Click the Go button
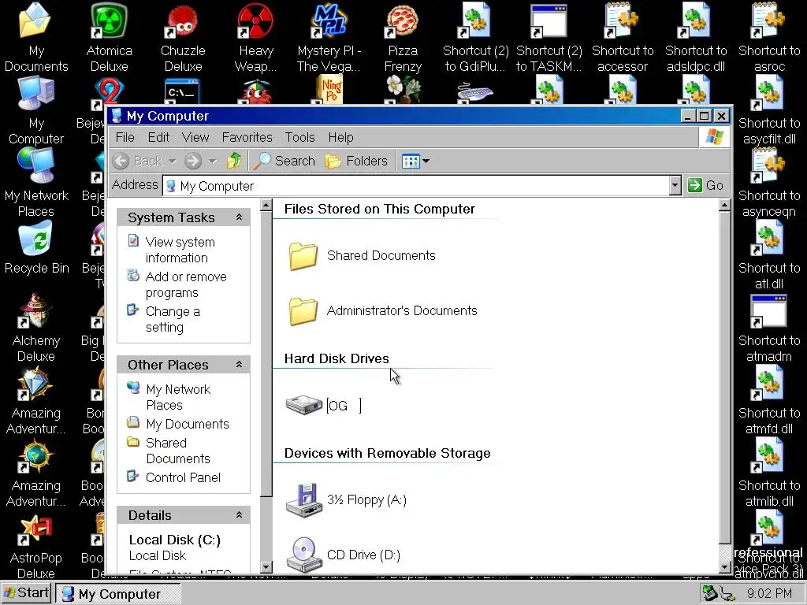Image resolution: width=807 pixels, height=605 pixels. 705,185
